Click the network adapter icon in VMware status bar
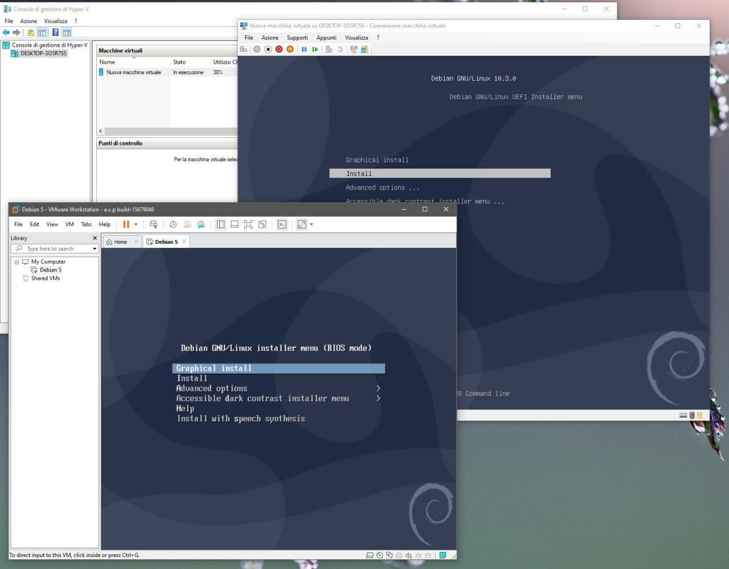Image resolution: width=729 pixels, height=569 pixels. 389,555
